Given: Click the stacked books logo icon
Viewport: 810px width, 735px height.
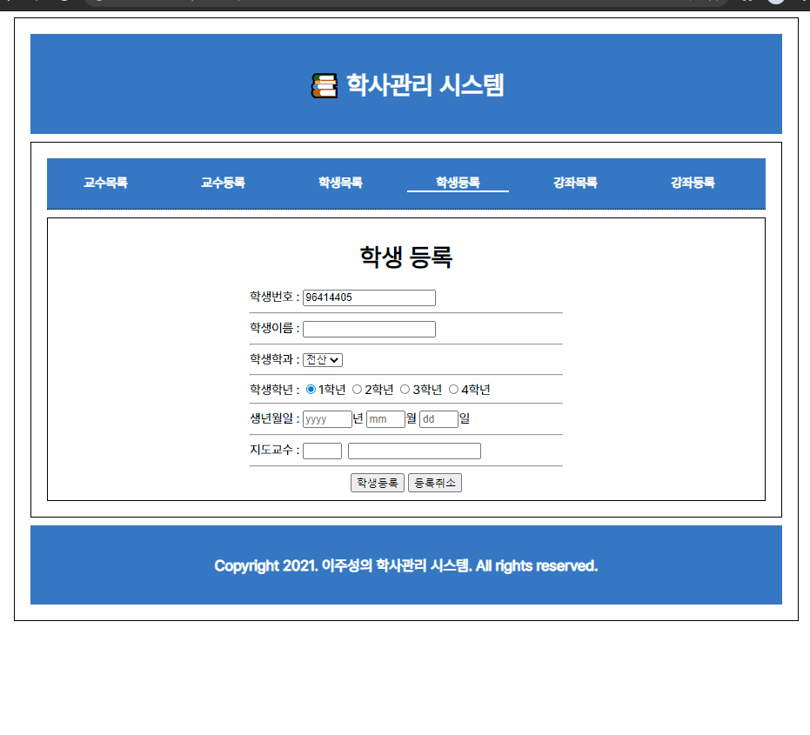Looking at the screenshot, I should (x=324, y=85).
